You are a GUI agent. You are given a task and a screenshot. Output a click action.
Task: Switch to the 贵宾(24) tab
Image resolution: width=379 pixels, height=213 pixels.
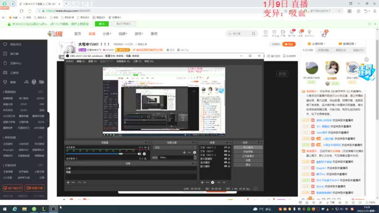pos(341,50)
